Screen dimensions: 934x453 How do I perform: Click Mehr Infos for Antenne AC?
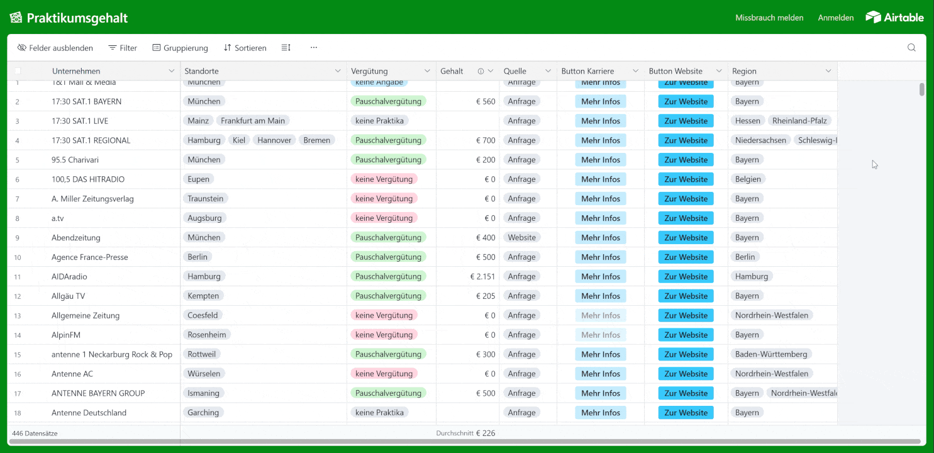tap(601, 374)
